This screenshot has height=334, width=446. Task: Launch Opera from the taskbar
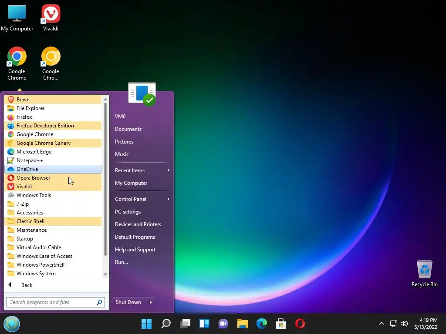pos(300,324)
